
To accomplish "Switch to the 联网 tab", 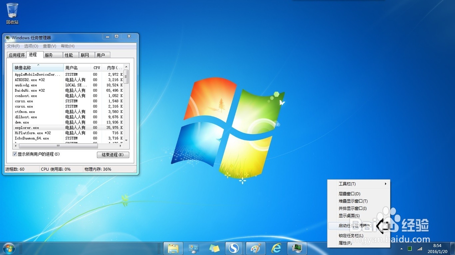I will 87,55.
